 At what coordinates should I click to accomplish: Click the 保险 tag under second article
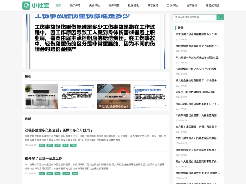click(x=75, y=174)
